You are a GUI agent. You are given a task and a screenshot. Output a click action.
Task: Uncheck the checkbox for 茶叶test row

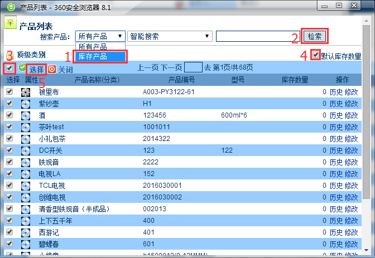[9, 127]
